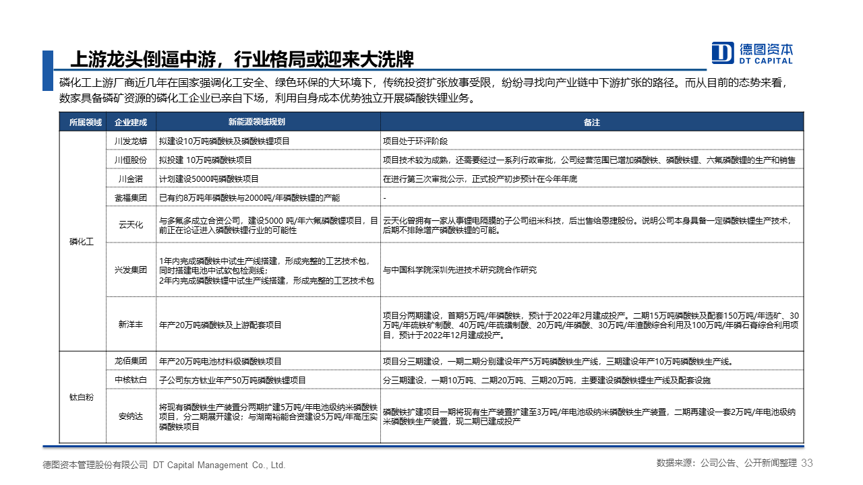
Task: Click 年产20万吨磷酸铁及上游配套项目 cell
Action: [268, 324]
